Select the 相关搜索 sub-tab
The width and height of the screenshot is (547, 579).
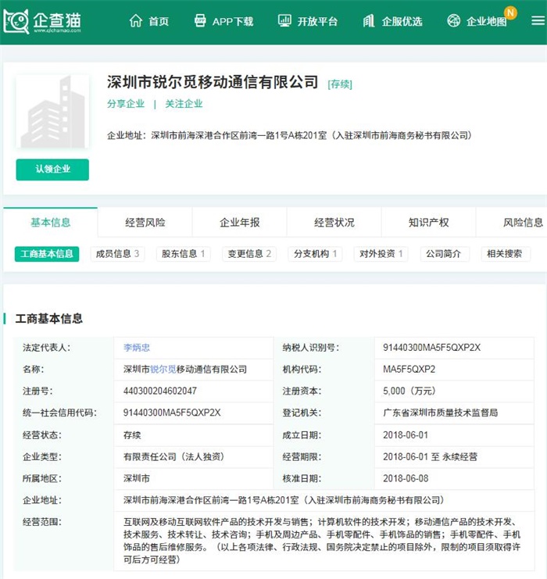(x=506, y=254)
